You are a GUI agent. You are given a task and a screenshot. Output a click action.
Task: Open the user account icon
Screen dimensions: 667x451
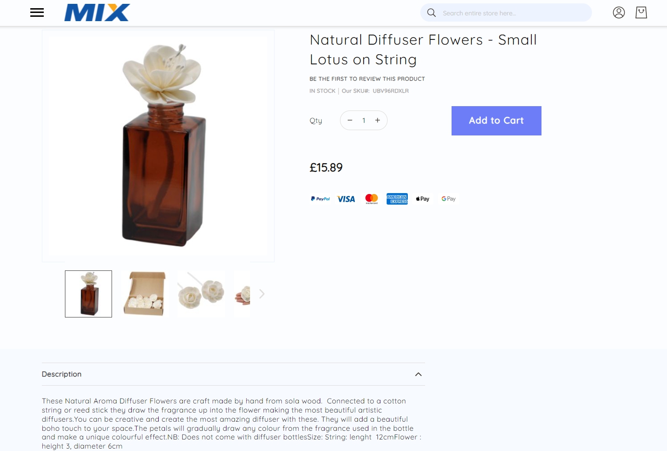pyautogui.click(x=619, y=12)
